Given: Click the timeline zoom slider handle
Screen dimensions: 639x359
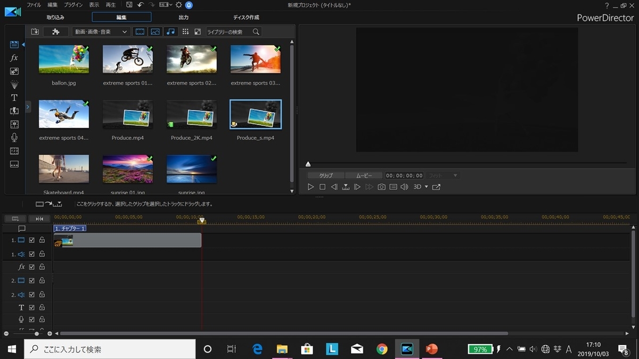Looking at the screenshot, I should point(37,333).
